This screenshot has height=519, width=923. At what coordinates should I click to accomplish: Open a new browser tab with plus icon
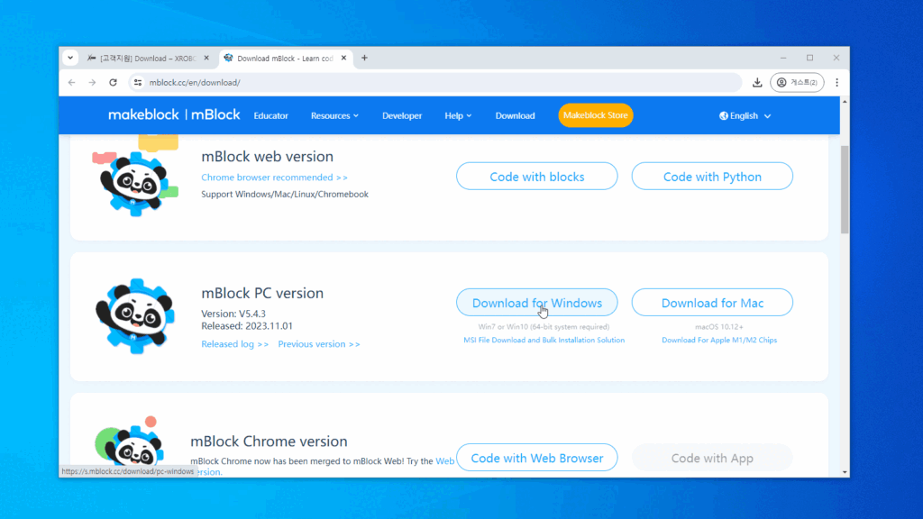coord(364,58)
